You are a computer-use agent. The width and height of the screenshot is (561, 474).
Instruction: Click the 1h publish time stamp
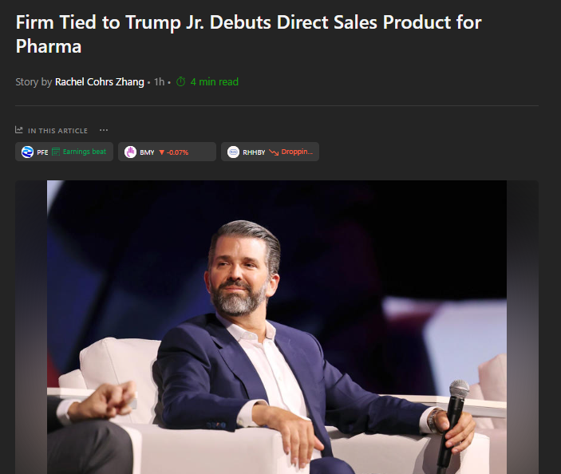(x=160, y=82)
